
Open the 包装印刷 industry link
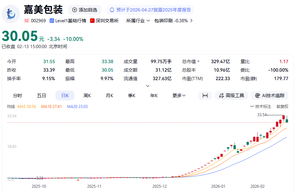point(171,21)
